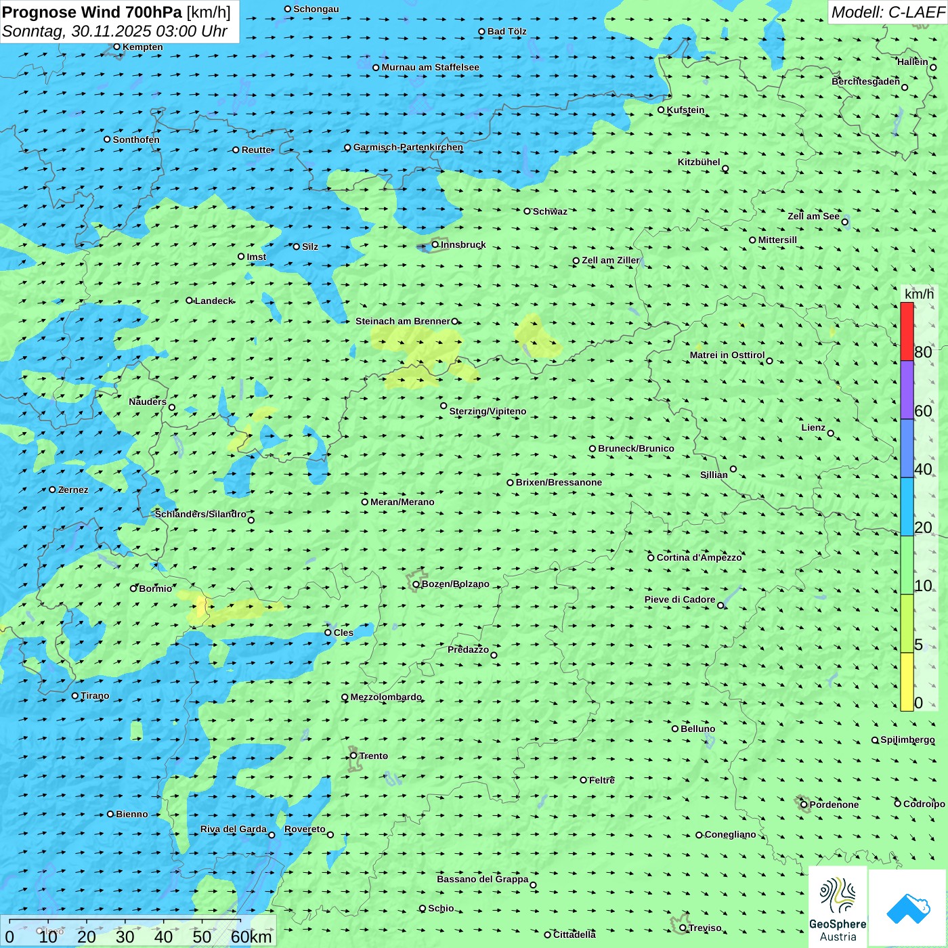The image size is (948, 948).
Task: Select the yellow 0–5 km/h legend color
Action: [x=907, y=681]
